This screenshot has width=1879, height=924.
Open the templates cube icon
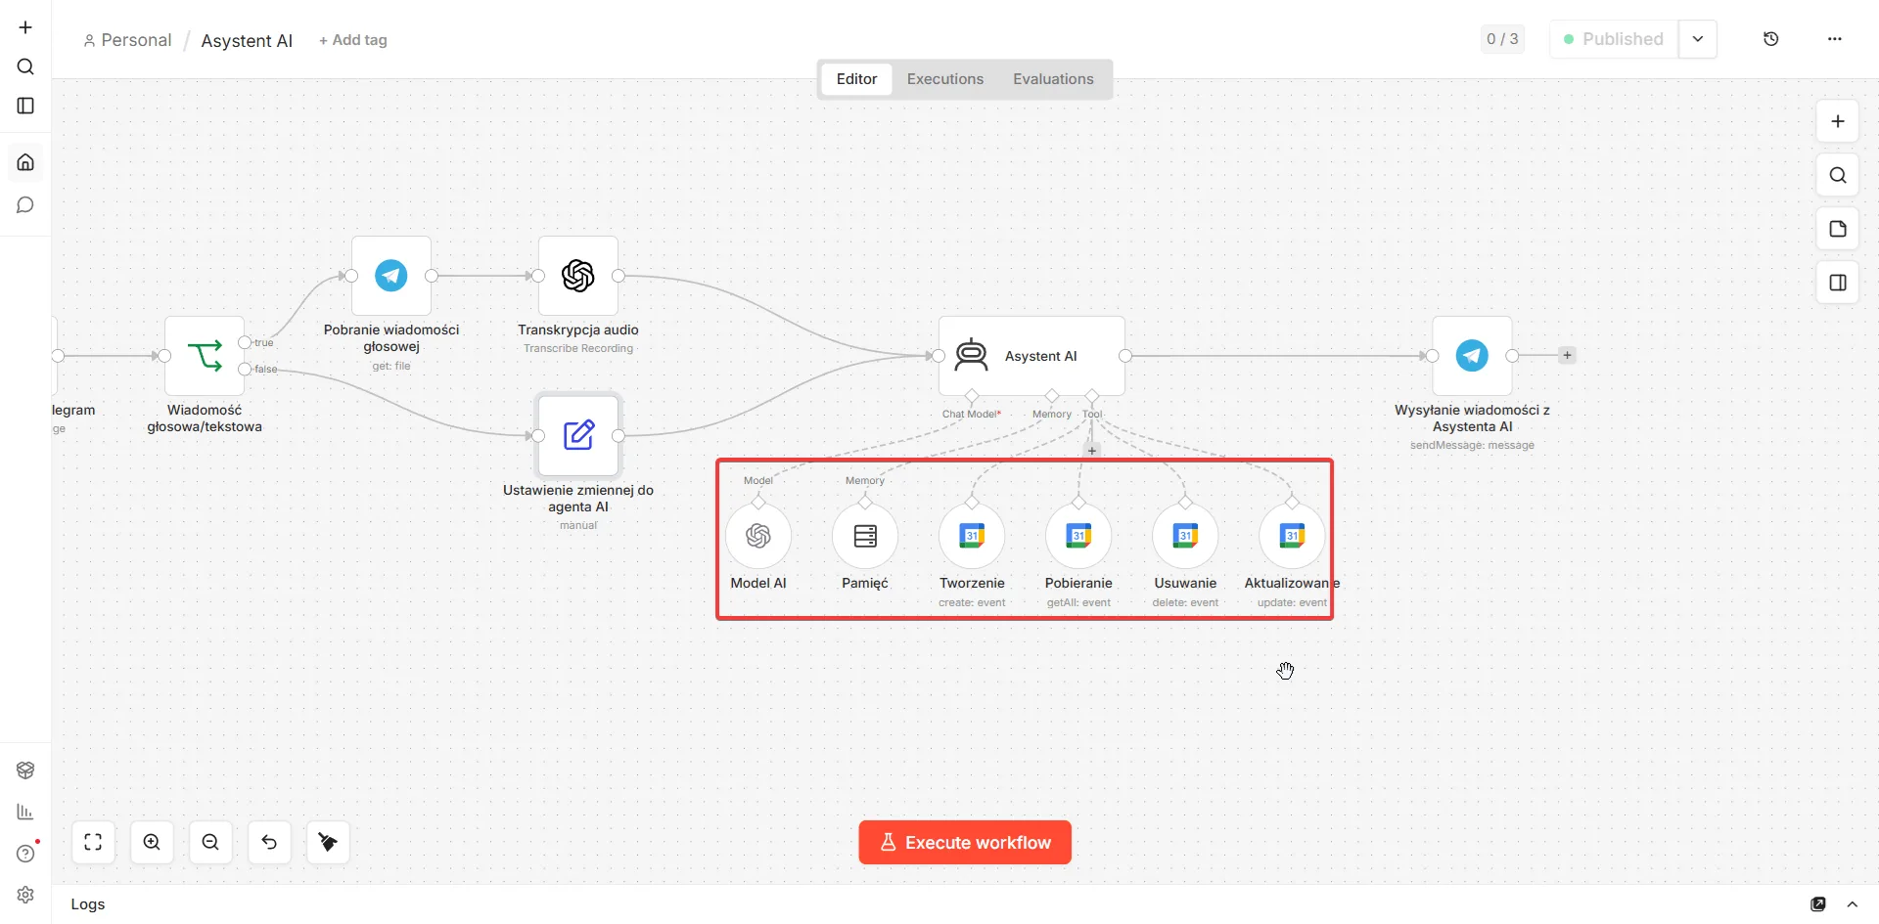[25, 770]
